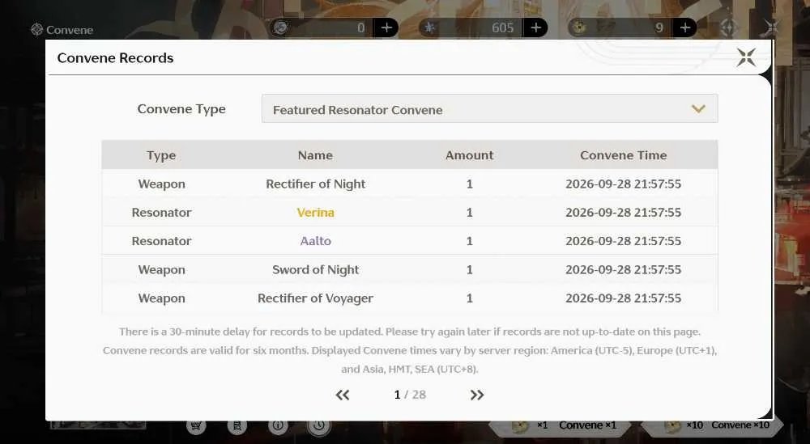
Task: Click the page indicator 1 / 28
Action: 410,395
